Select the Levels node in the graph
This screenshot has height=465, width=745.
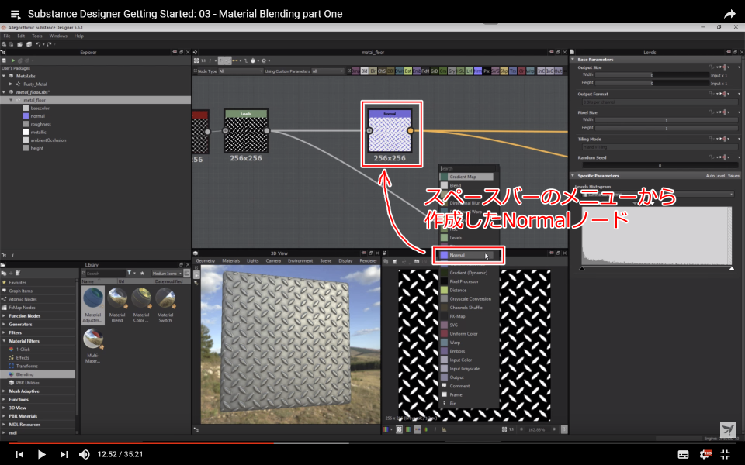point(246,131)
